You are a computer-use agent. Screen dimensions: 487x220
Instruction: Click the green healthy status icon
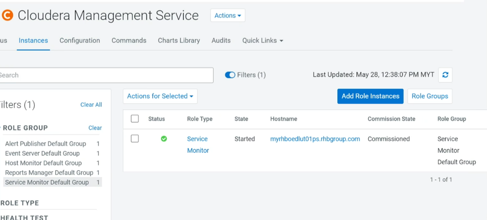click(x=164, y=139)
